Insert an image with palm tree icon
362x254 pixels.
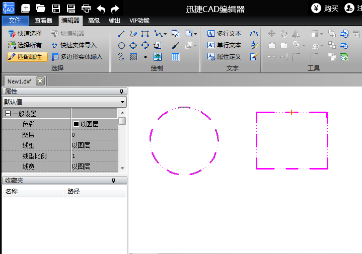(158, 57)
